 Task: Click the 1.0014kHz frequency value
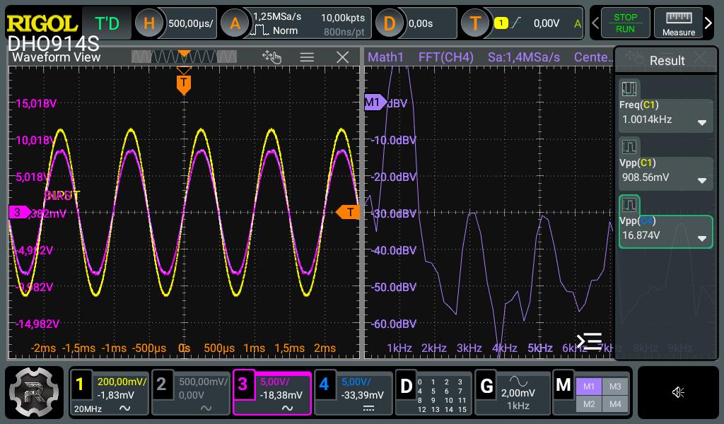click(647, 119)
